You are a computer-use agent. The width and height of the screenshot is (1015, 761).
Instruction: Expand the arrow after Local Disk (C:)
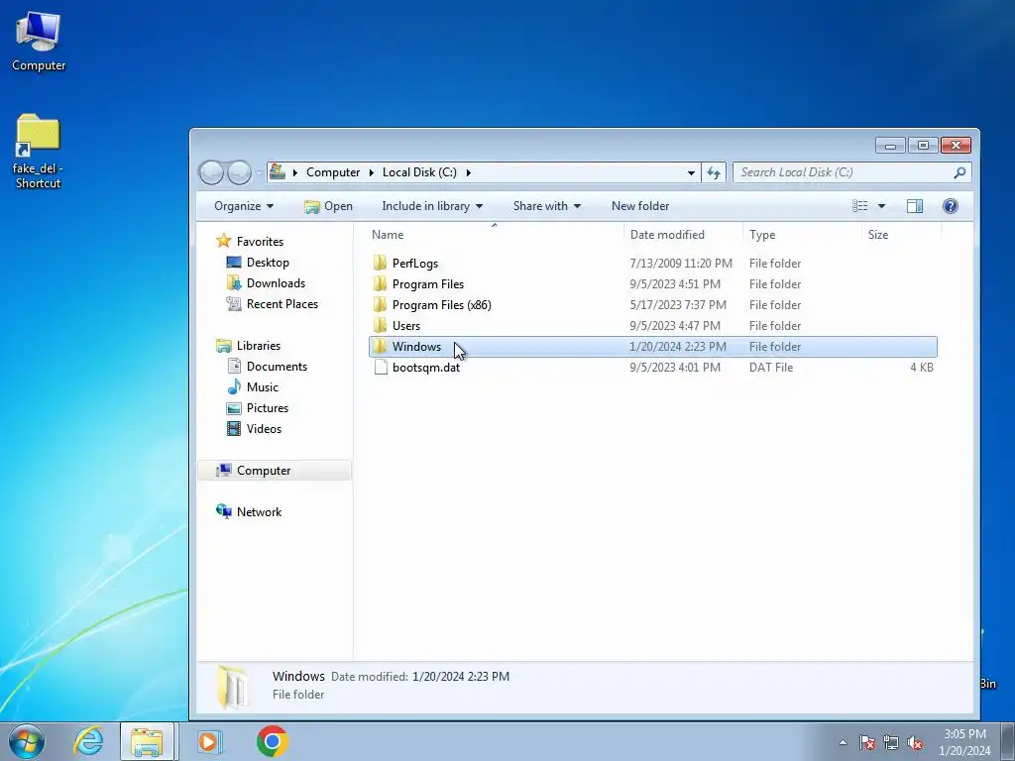click(468, 172)
